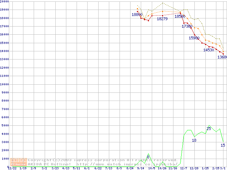Click the green line's label 18
Image resolution: width=227 pixels, height=170 pixels.
[194, 140]
